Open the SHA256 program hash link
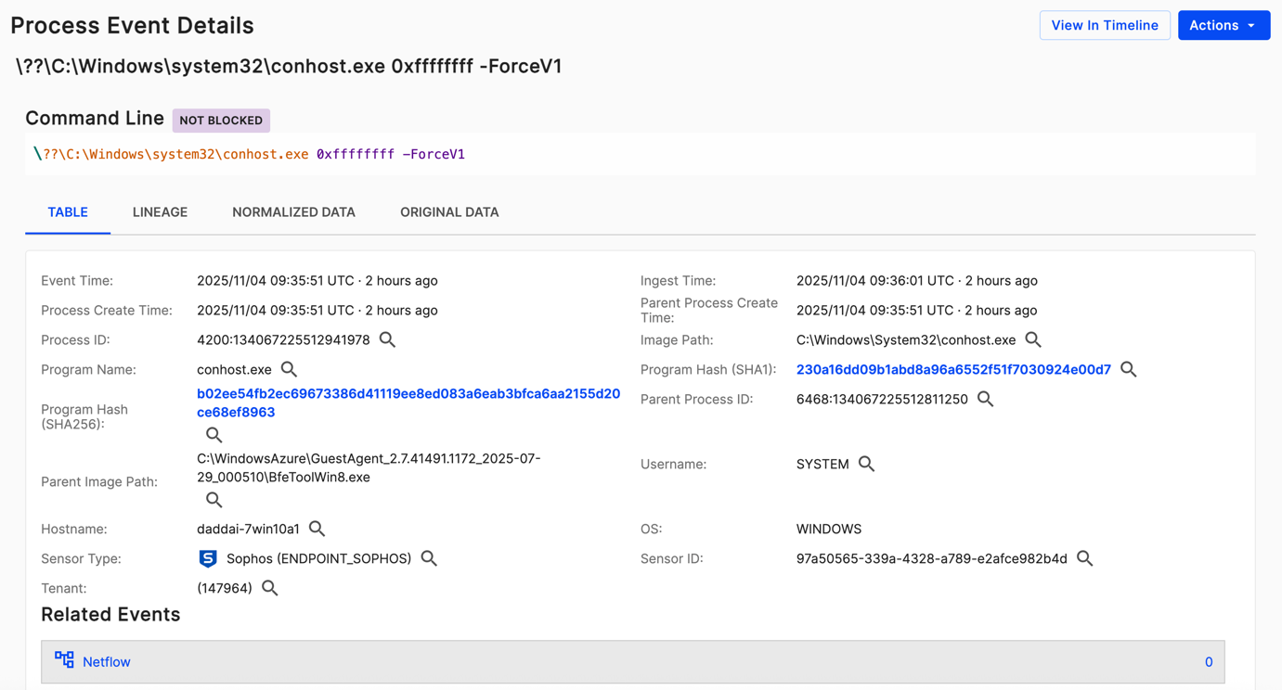Viewport: 1282px width, 690px height. coord(408,402)
